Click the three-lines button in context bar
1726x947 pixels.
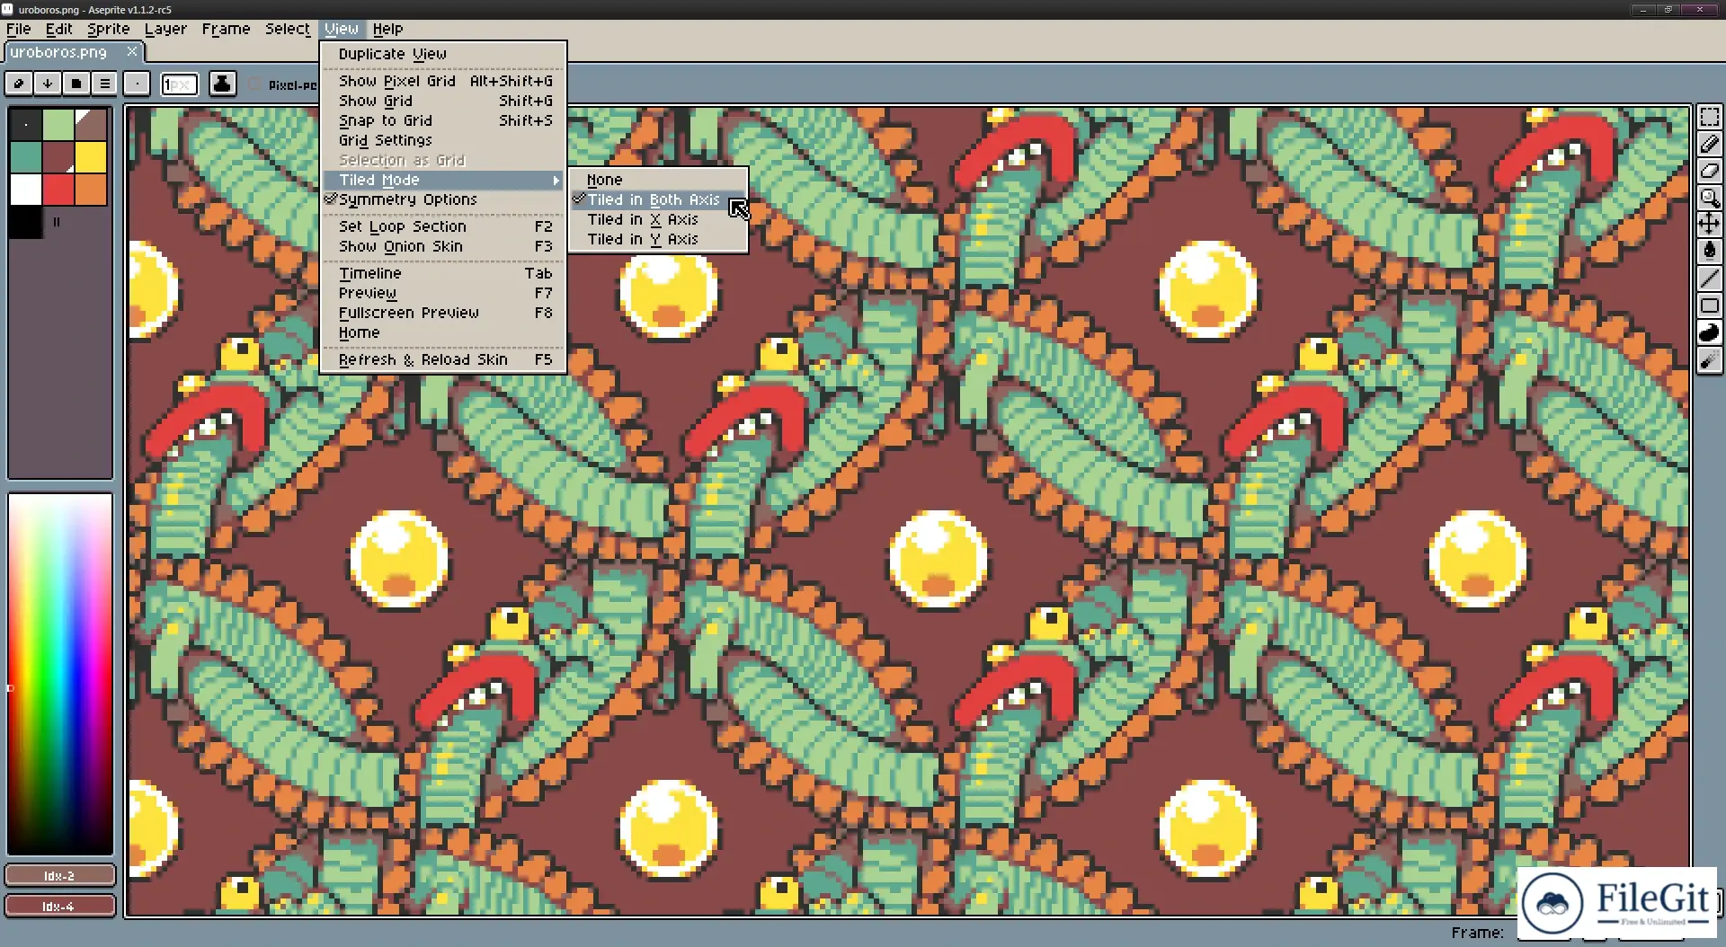pos(105,84)
